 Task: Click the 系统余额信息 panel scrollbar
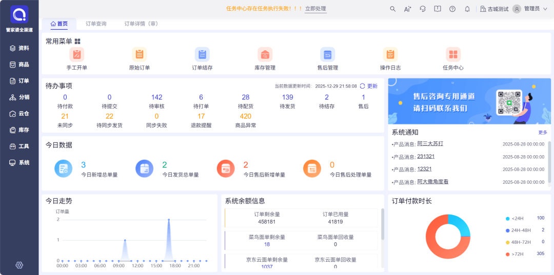[382, 224]
